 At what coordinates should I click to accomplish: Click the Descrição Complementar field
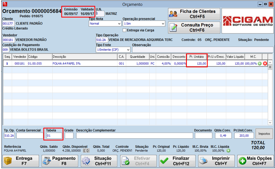click(135, 136)
